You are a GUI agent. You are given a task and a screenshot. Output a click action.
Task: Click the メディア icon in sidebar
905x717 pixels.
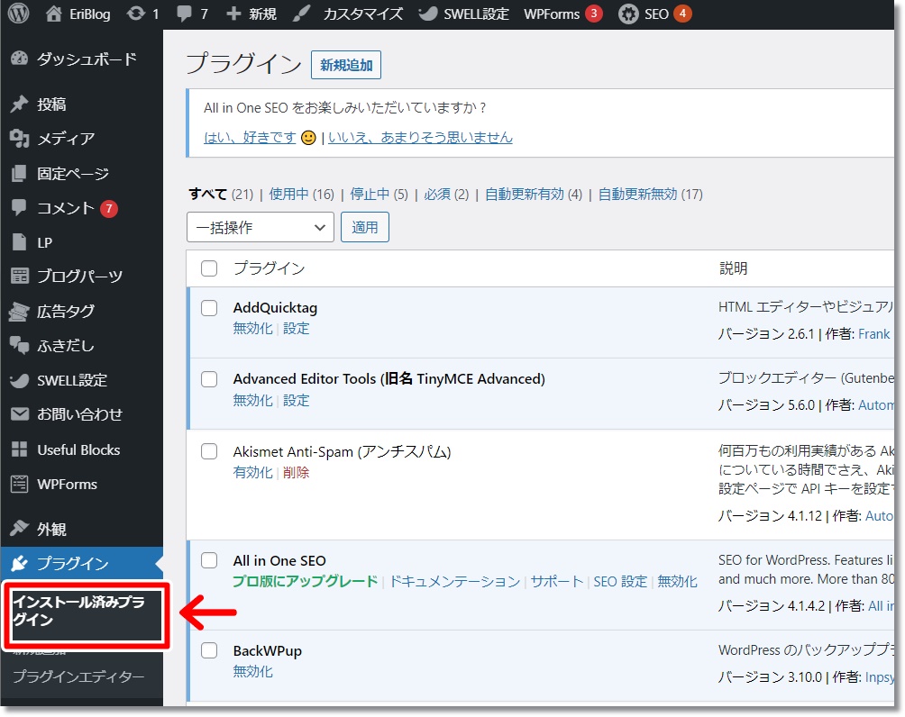(x=19, y=139)
